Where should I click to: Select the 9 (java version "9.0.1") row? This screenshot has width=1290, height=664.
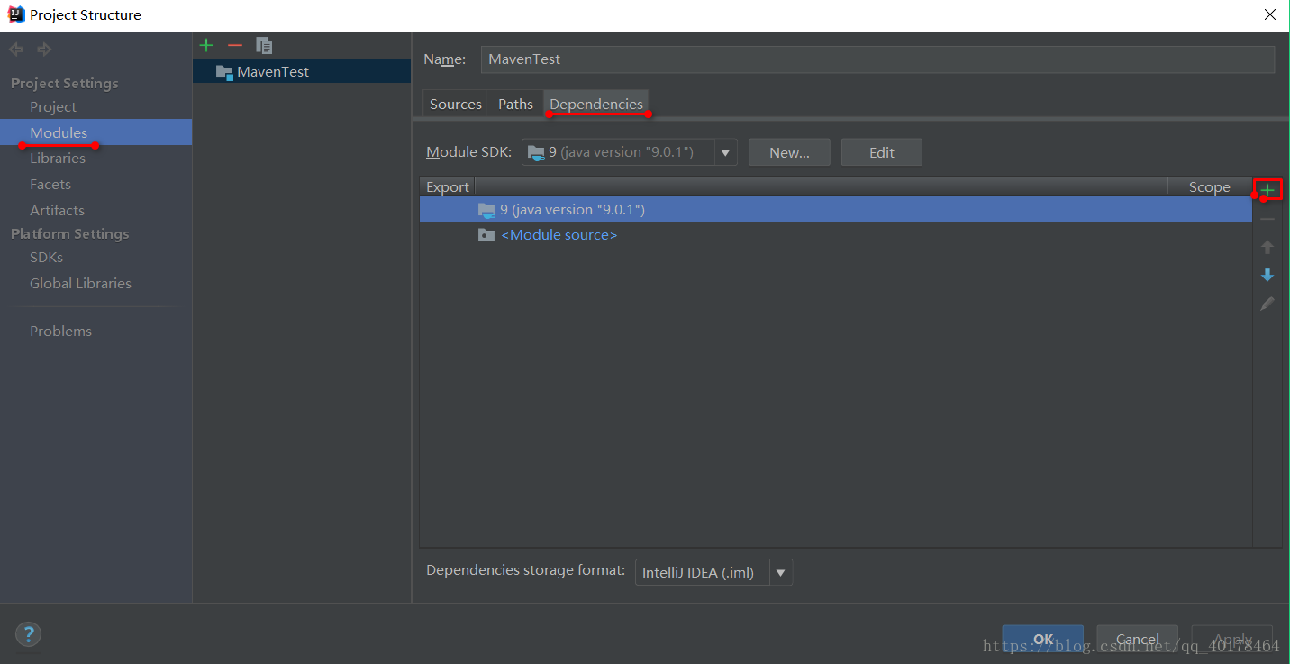click(836, 210)
